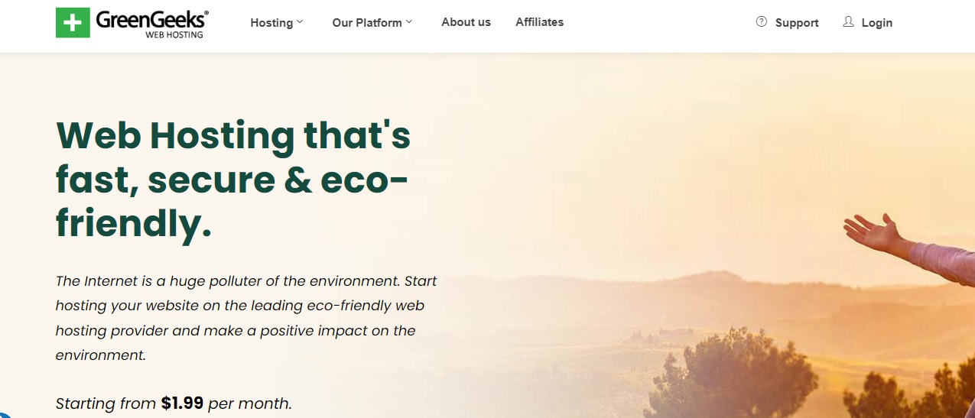
Task: Click the Internet polluter description paragraph
Action: 246,318
